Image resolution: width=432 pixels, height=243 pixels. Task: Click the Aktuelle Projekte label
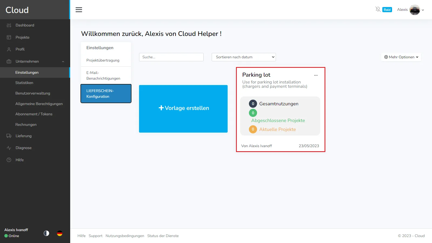(278, 129)
